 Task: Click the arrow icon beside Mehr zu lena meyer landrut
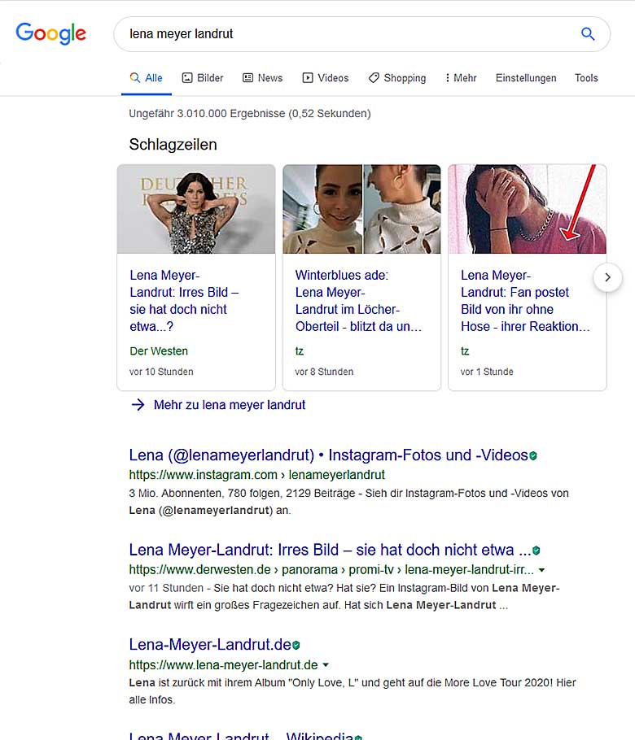point(138,405)
